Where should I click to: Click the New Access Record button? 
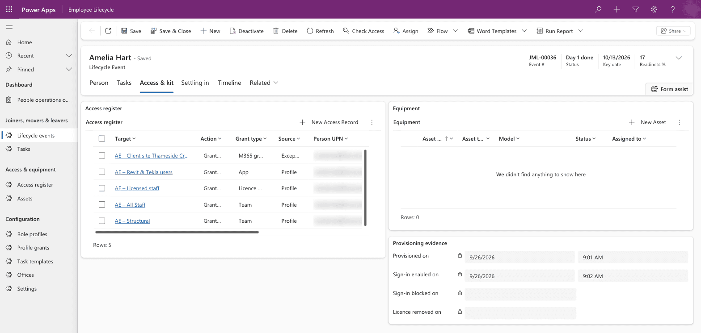[329, 122]
